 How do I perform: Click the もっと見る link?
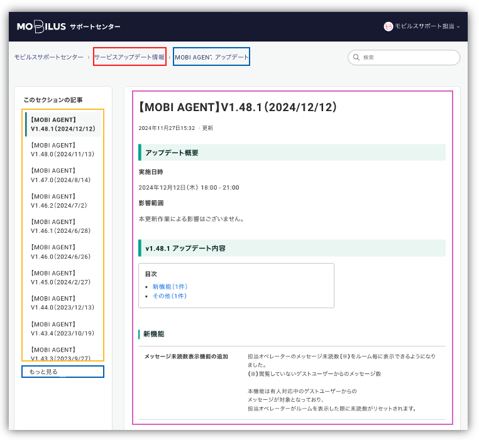point(43,372)
